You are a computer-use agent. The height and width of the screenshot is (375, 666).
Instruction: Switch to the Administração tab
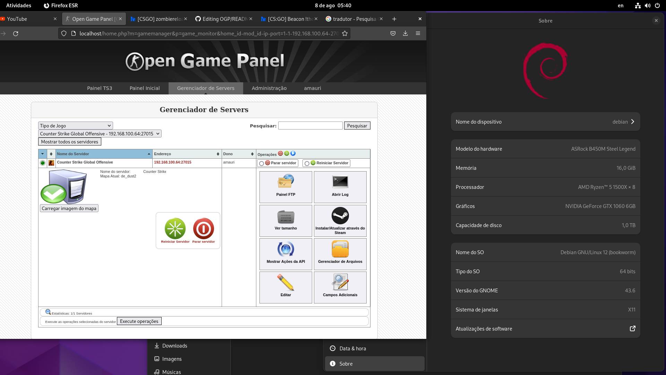(x=269, y=88)
